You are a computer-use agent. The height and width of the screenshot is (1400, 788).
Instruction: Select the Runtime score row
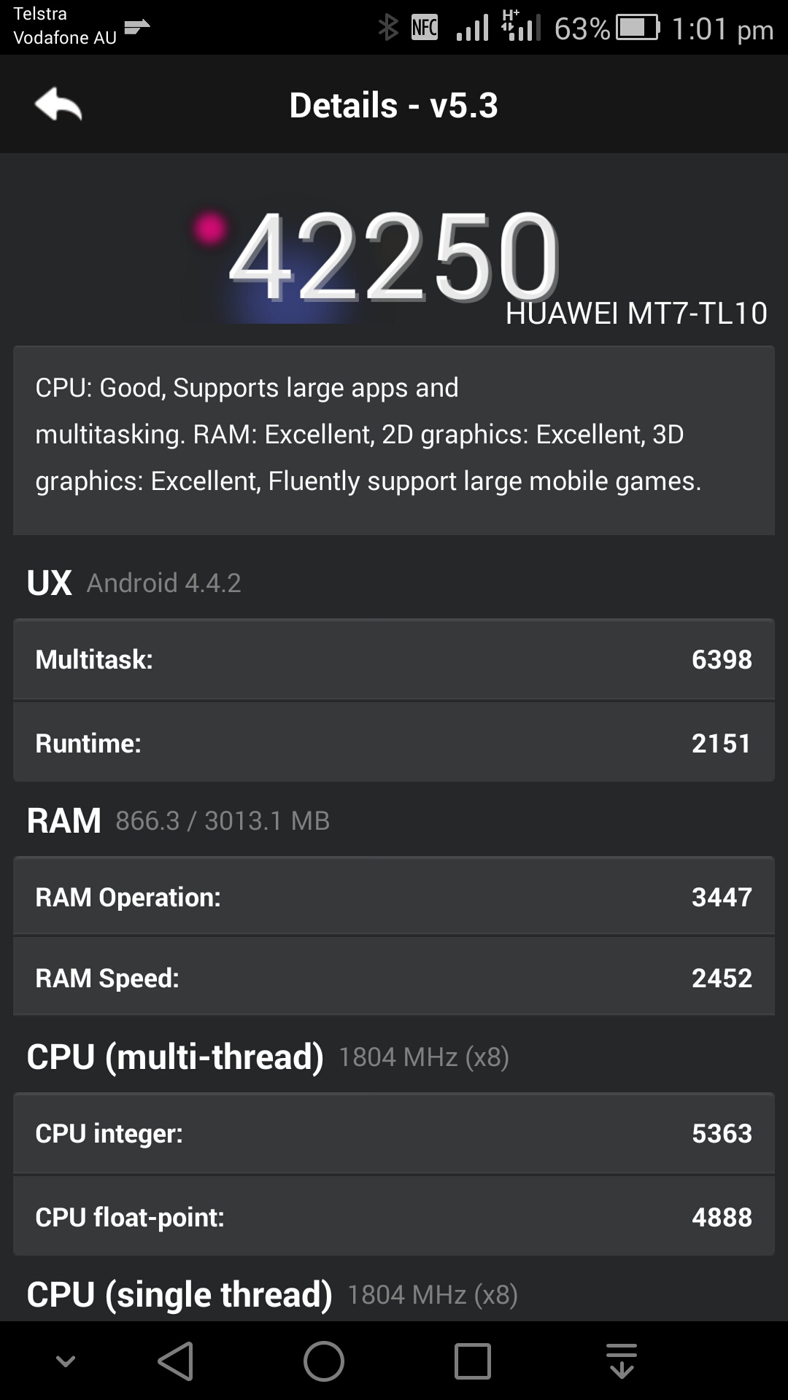(394, 743)
